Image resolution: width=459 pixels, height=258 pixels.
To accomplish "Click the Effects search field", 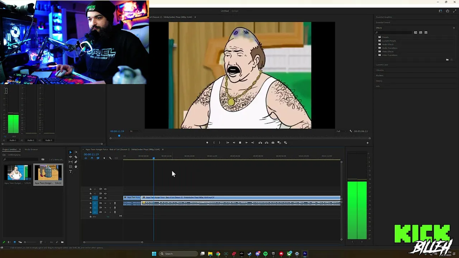I will click(x=394, y=33).
